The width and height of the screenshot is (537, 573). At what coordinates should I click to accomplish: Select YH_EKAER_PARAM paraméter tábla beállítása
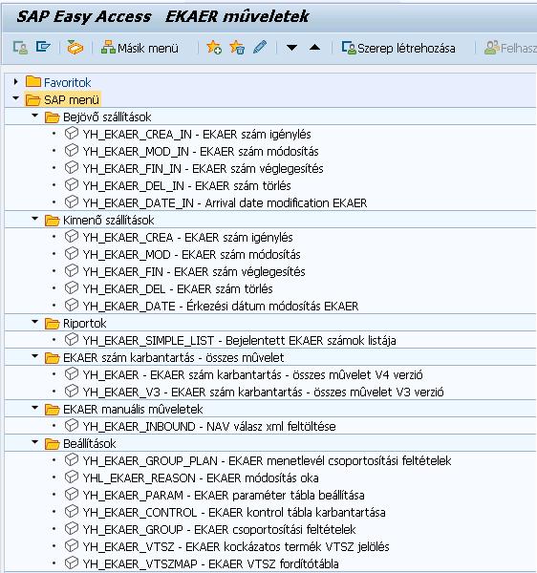(224, 495)
